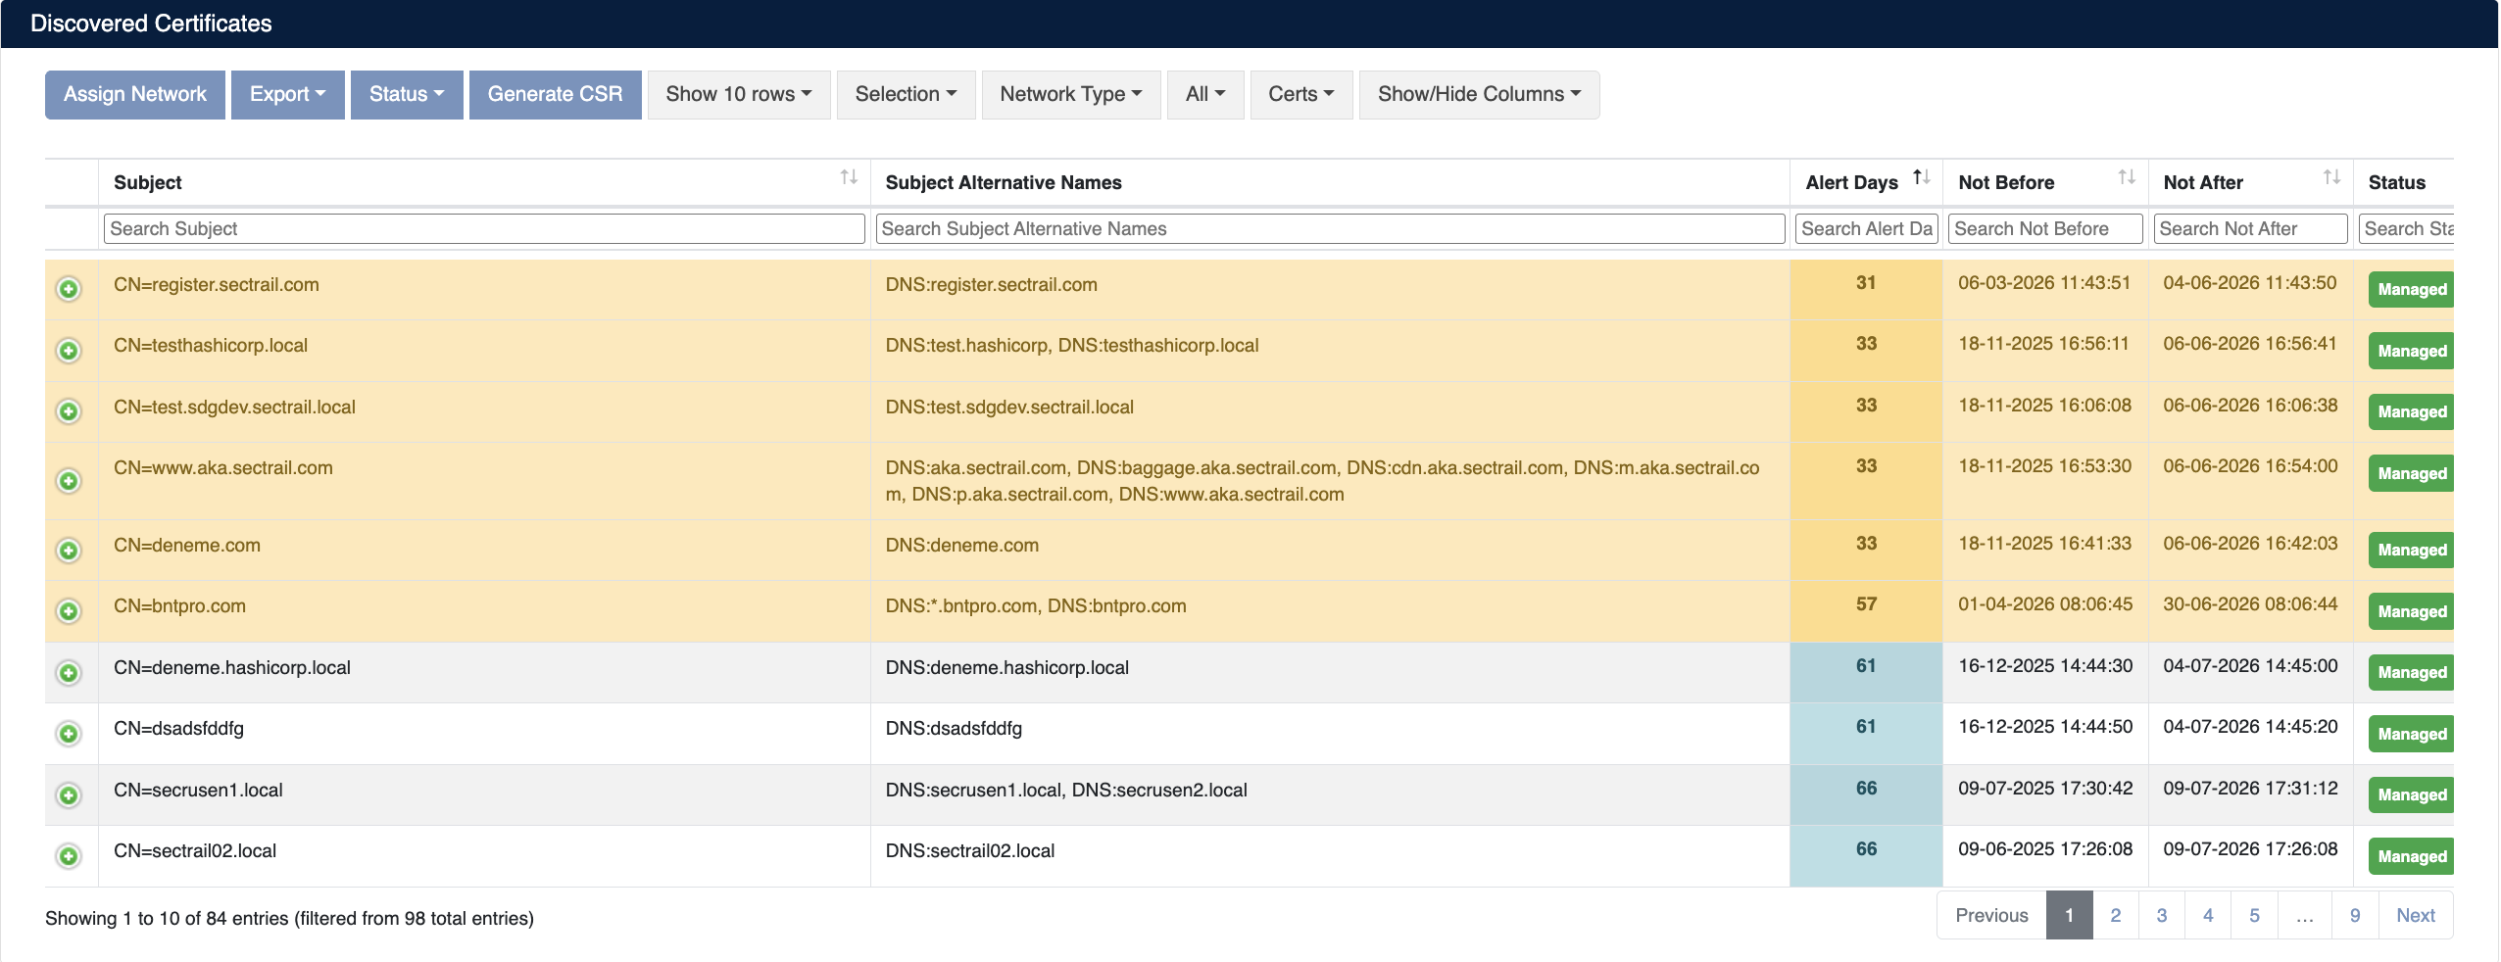Go to page 5
This screenshot has height=962, width=2501.
(2254, 915)
